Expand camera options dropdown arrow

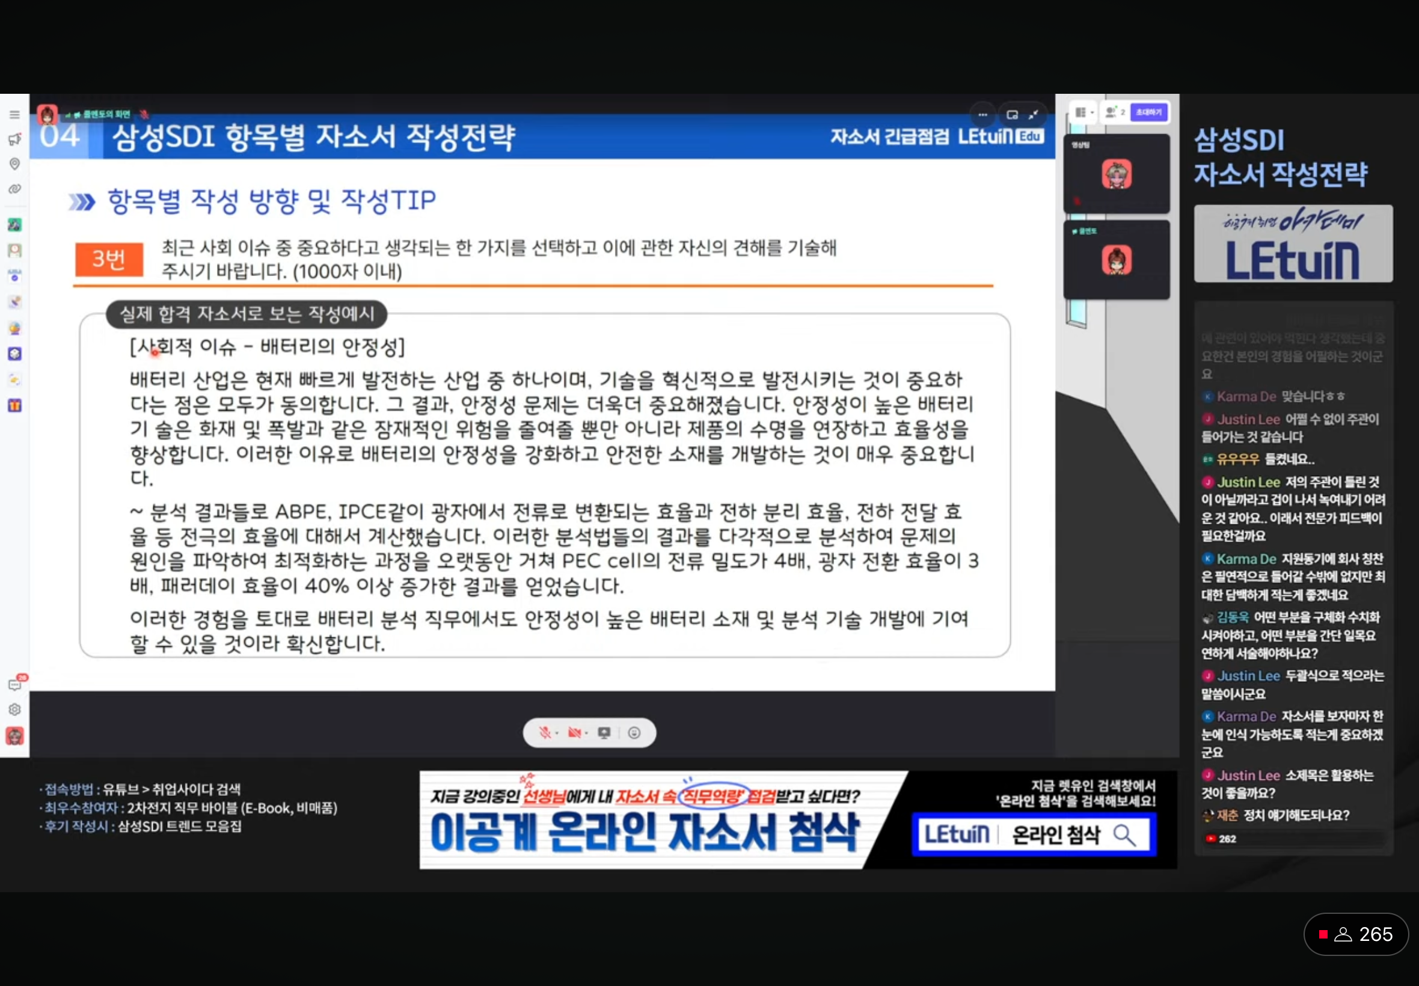tap(586, 733)
